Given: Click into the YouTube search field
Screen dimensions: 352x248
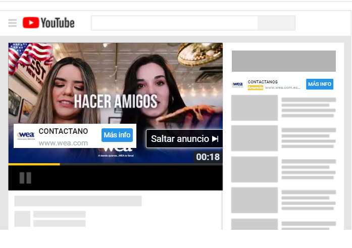Looking at the screenshot, I should point(174,23).
